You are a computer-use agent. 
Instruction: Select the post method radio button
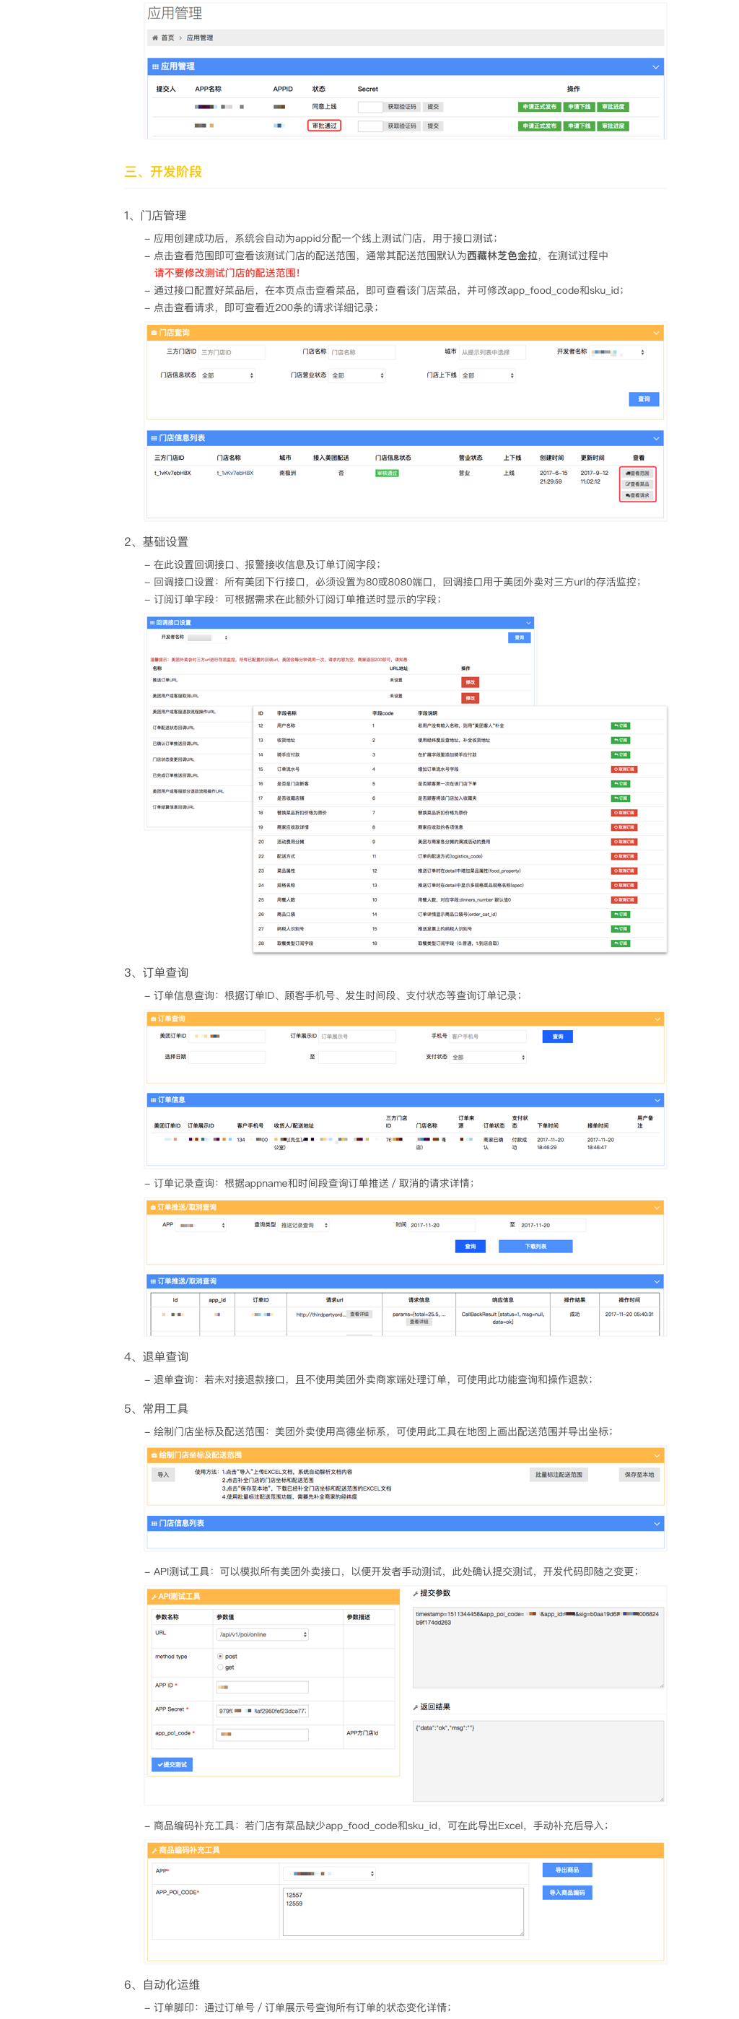(x=220, y=1656)
